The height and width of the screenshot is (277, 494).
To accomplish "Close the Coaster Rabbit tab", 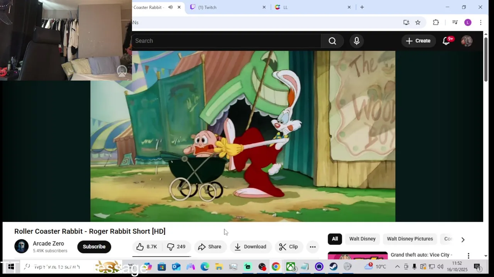I will 179,7.
